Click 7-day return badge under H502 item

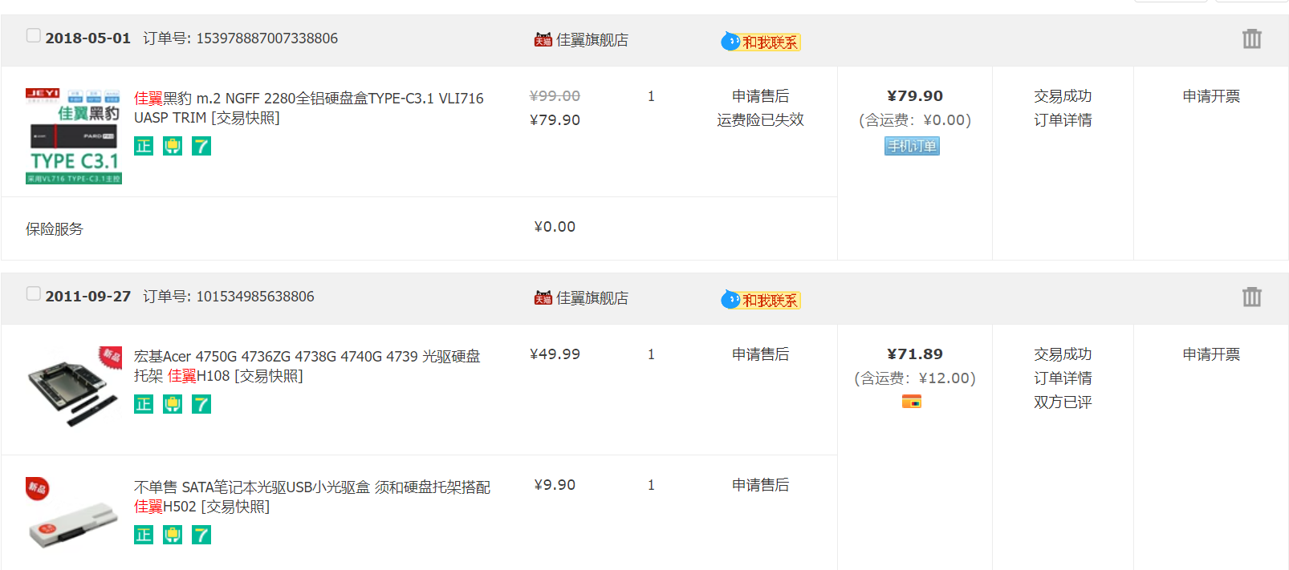click(201, 535)
